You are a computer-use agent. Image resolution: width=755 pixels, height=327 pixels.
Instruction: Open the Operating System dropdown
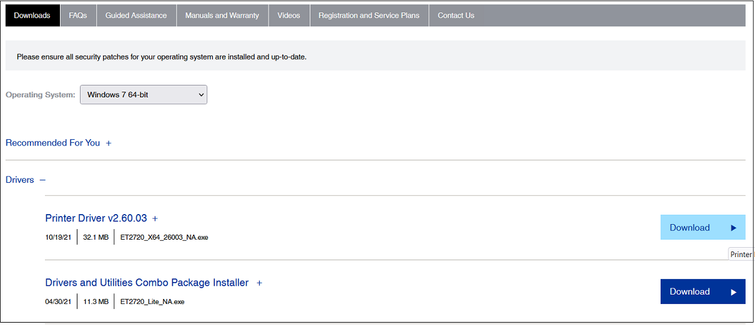144,95
